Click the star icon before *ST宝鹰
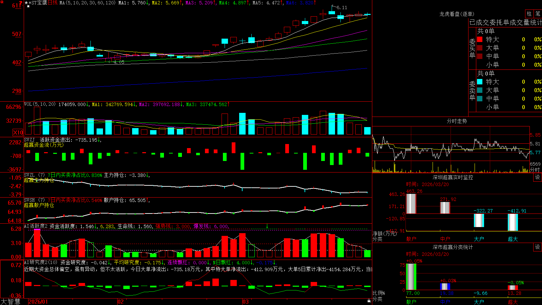Screen dimensions: 542x305 tap(26, 3)
